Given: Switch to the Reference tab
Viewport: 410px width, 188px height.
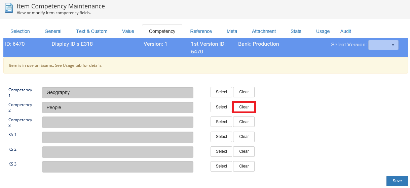Looking at the screenshot, I should tap(201, 31).
